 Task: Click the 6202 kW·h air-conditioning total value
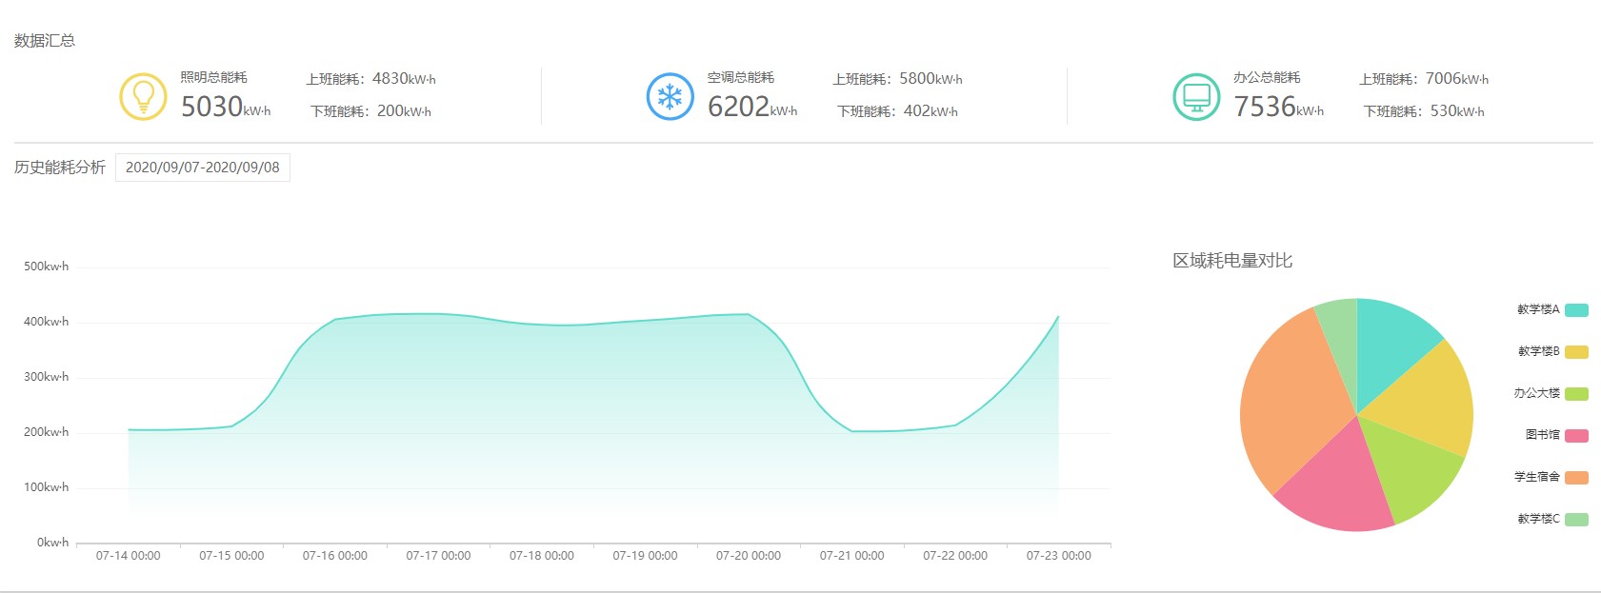[751, 107]
